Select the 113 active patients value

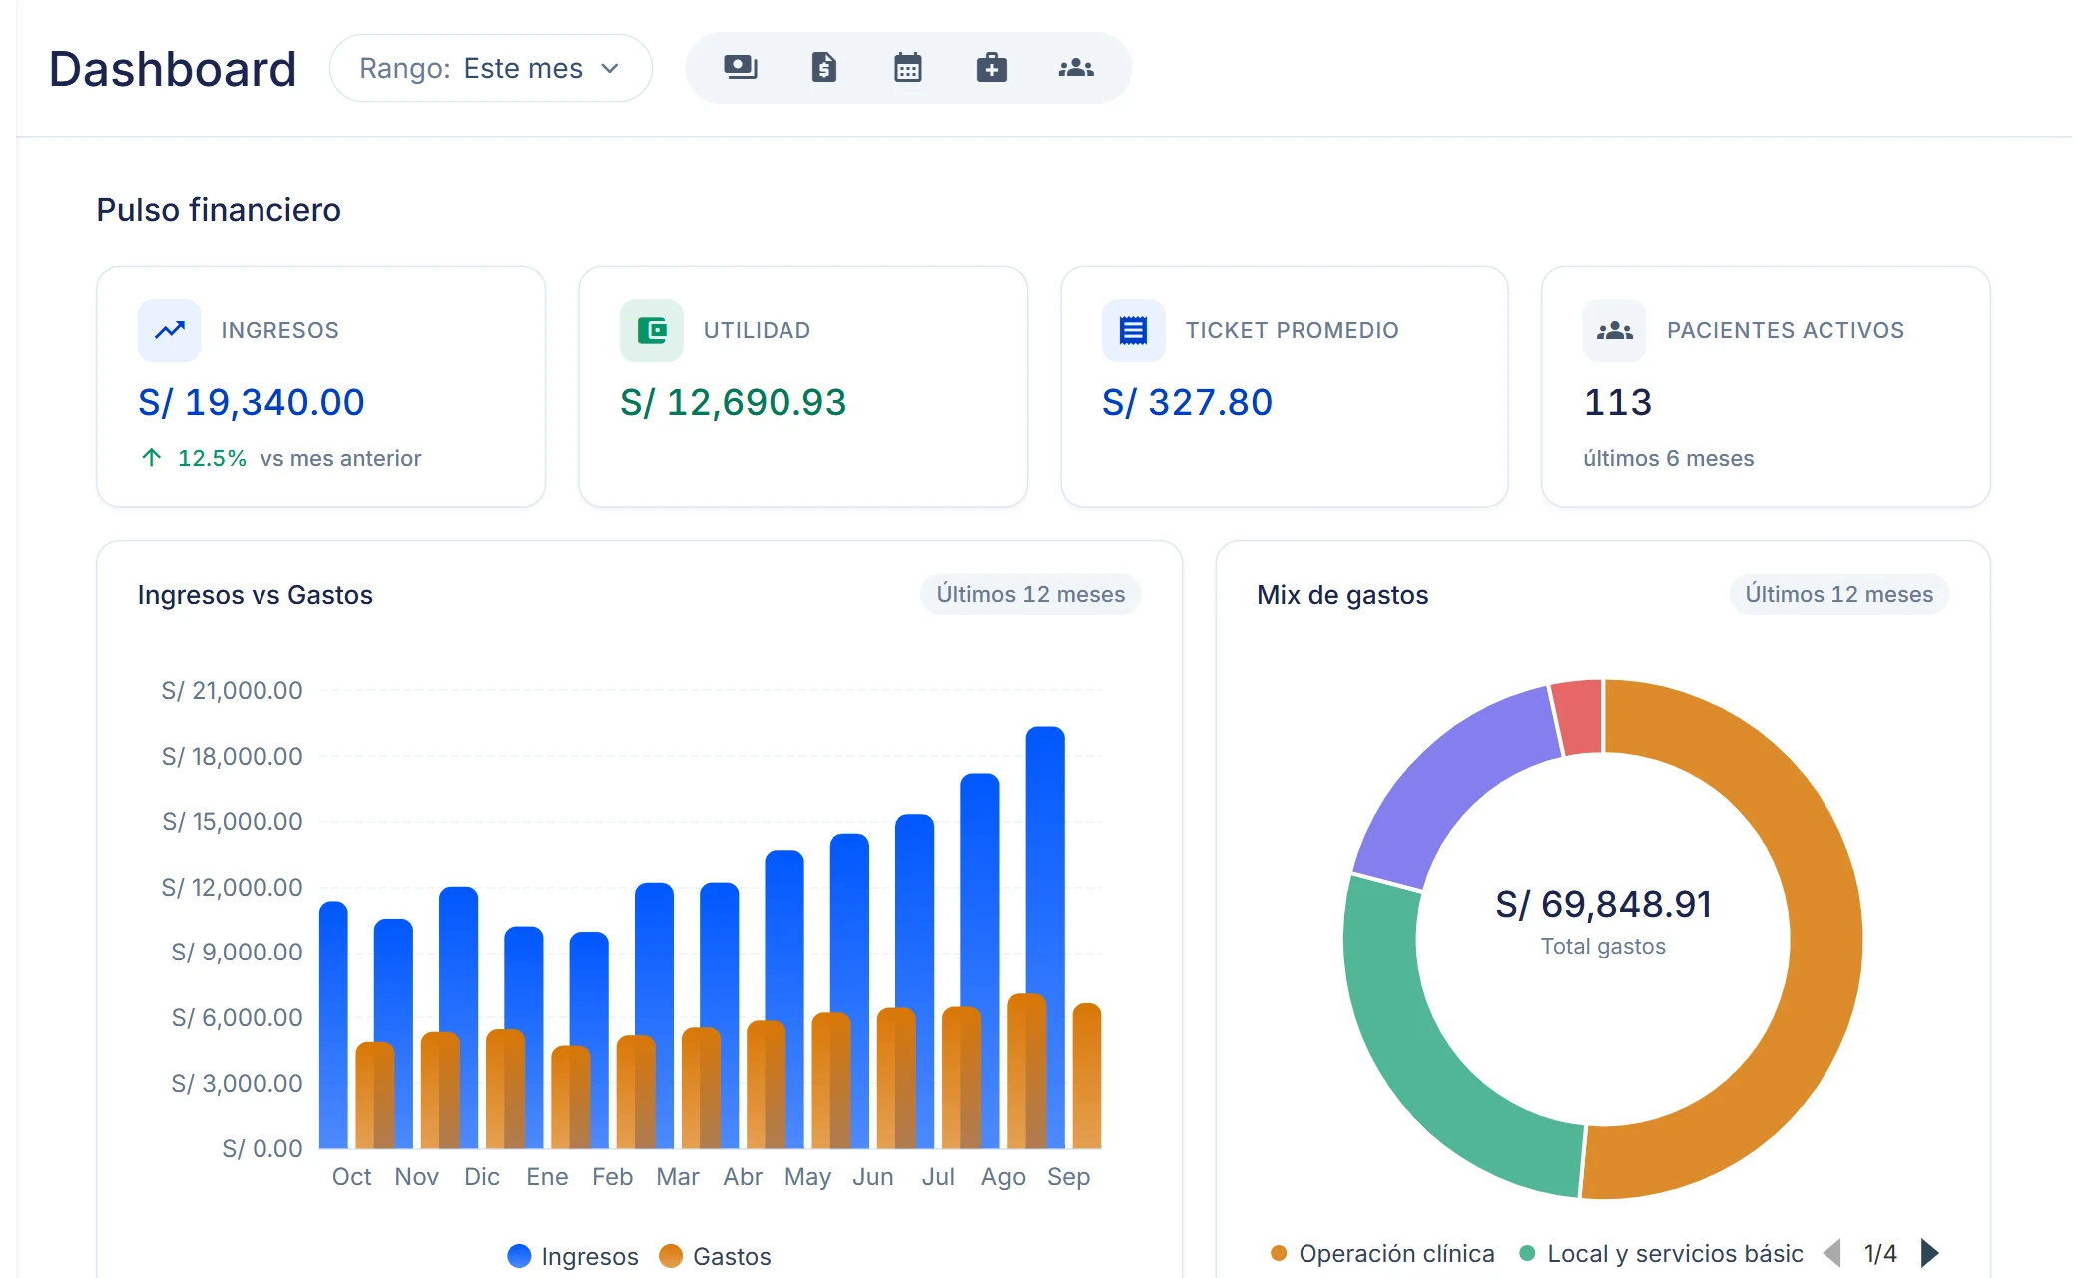click(1618, 402)
